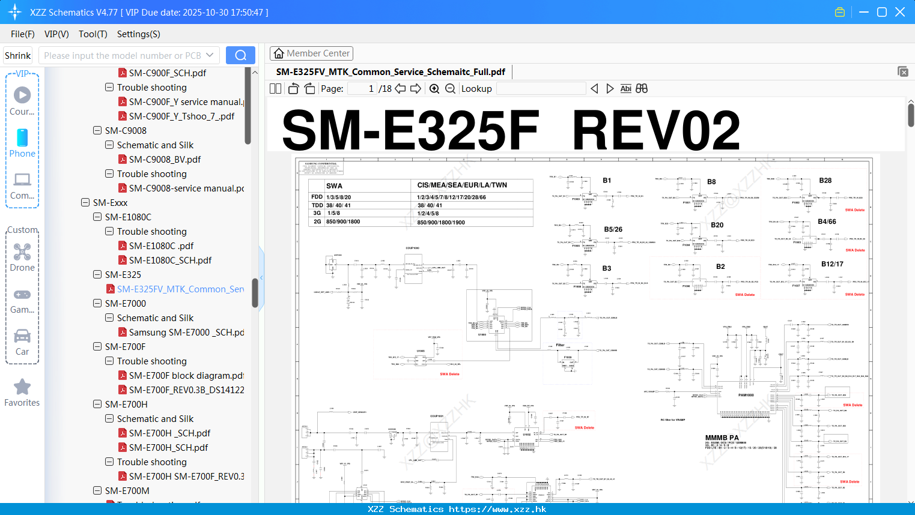Select SM-E325FV_MTK_Common tree file
The width and height of the screenshot is (915, 515).
(x=180, y=289)
